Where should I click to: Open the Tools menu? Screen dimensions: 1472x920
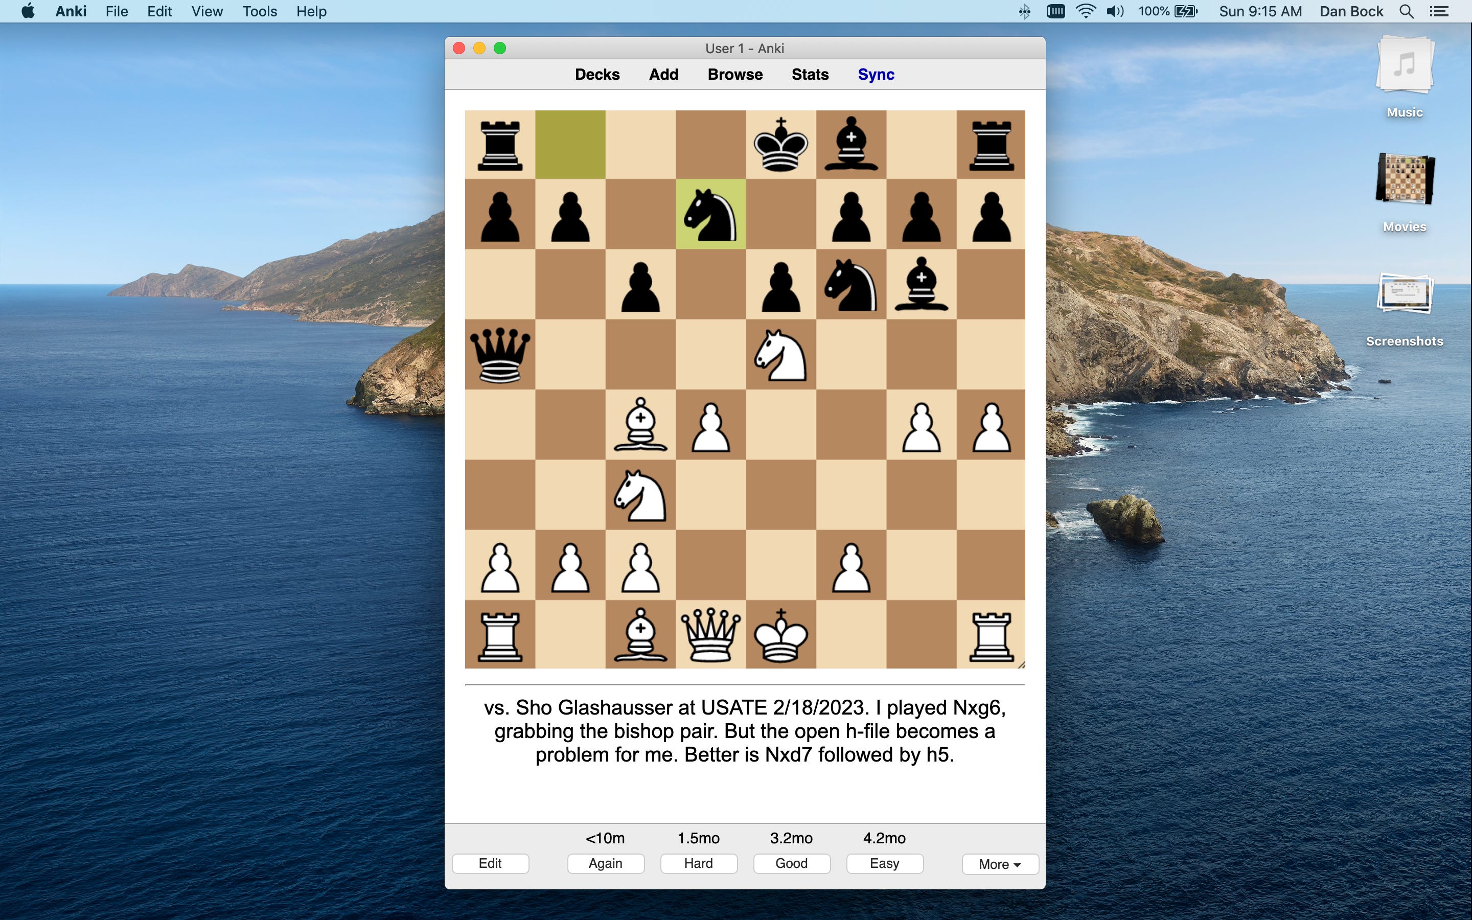click(260, 12)
